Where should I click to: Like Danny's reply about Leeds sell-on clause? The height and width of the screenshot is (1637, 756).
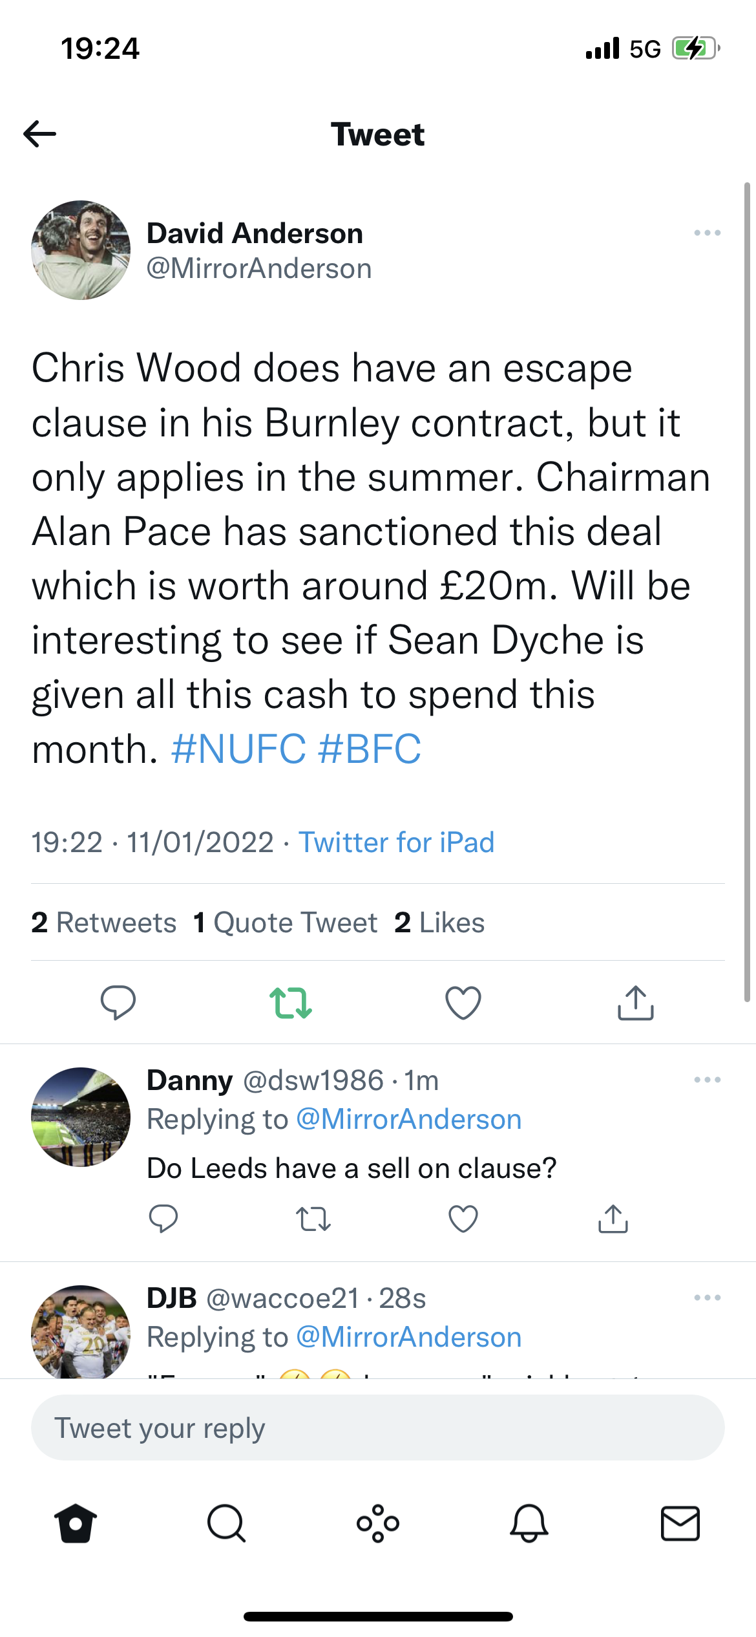pyautogui.click(x=463, y=1219)
